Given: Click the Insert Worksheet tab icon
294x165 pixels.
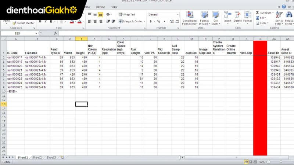Looking at the screenshot, I should pos(62,158).
